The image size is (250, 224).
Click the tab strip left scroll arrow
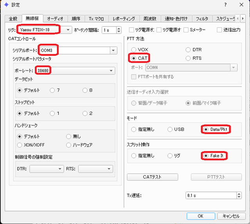tap(238, 19)
